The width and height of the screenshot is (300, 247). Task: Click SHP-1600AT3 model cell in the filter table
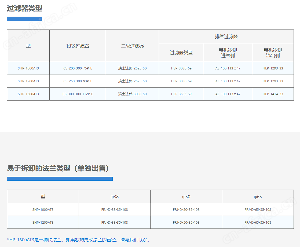[x=28, y=94]
